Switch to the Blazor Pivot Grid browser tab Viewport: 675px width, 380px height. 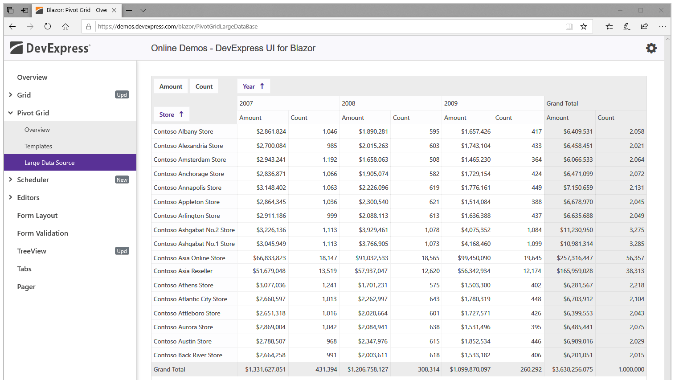[x=76, y=10]
